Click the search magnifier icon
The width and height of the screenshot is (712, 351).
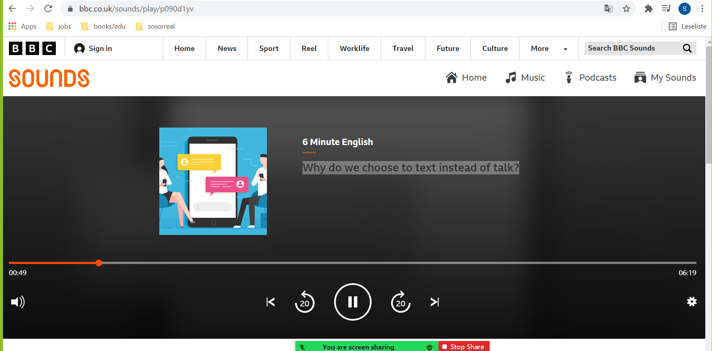coord(687,48)
